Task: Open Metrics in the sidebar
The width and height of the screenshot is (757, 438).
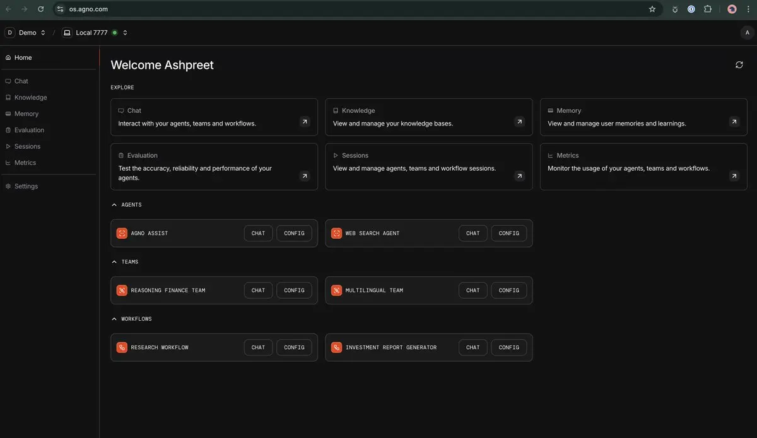Action: click(49, 163)
